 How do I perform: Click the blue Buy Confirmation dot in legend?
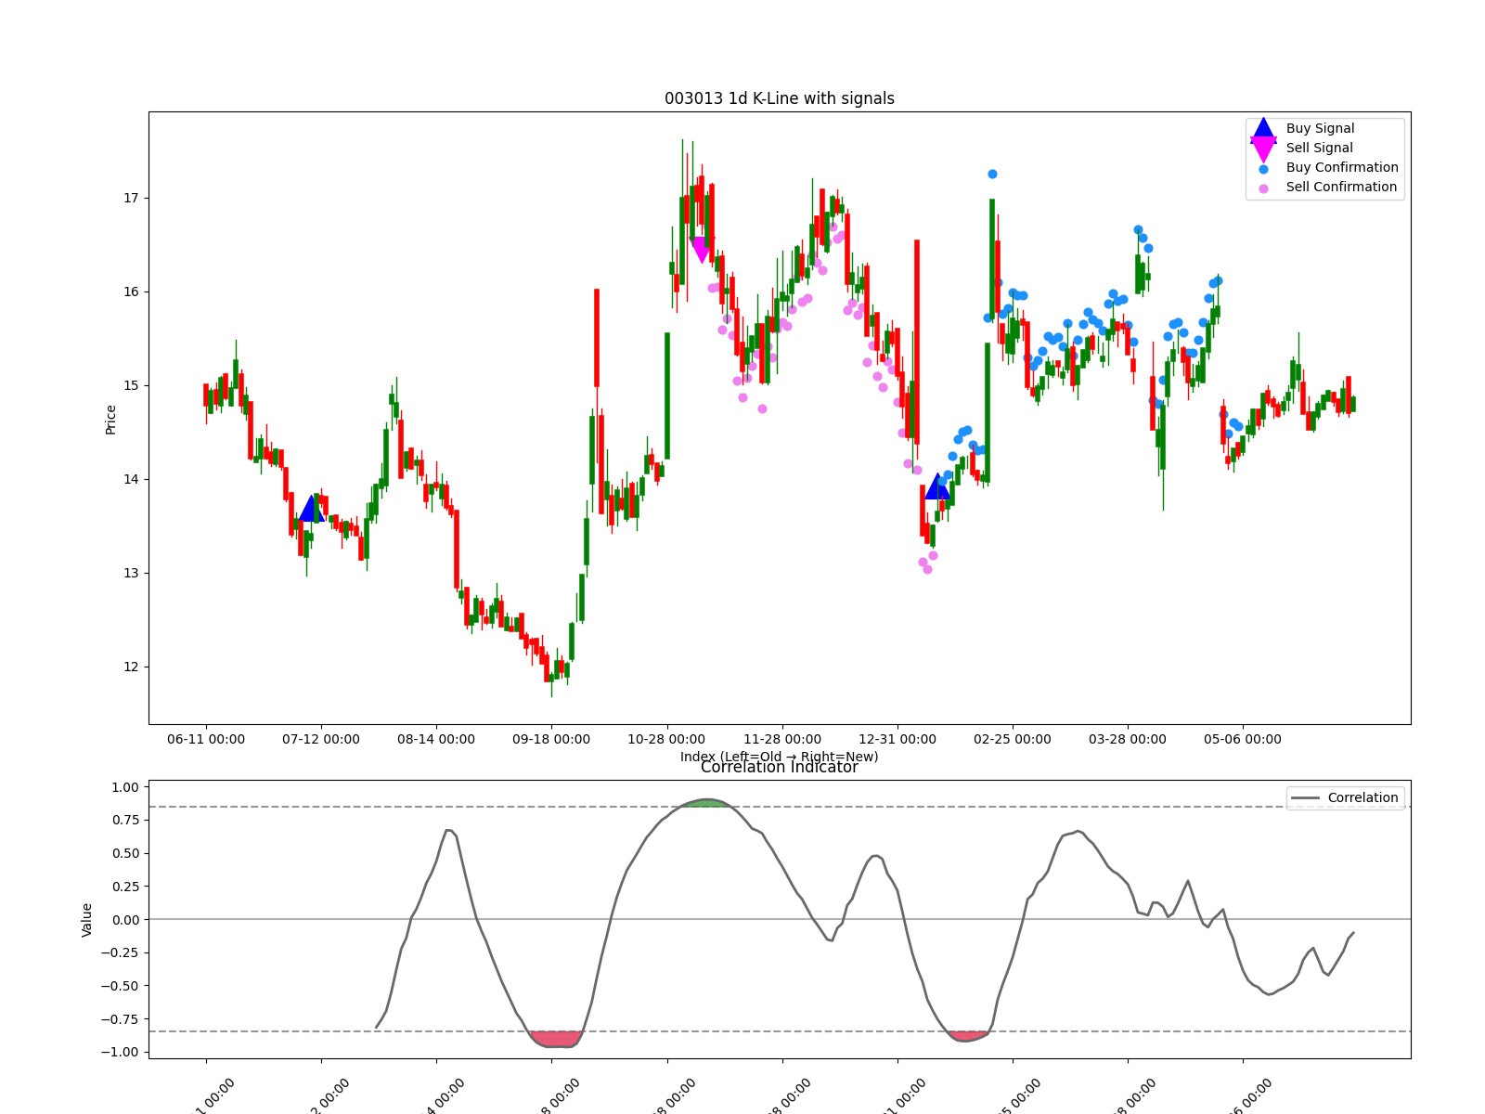(1263, 169)
